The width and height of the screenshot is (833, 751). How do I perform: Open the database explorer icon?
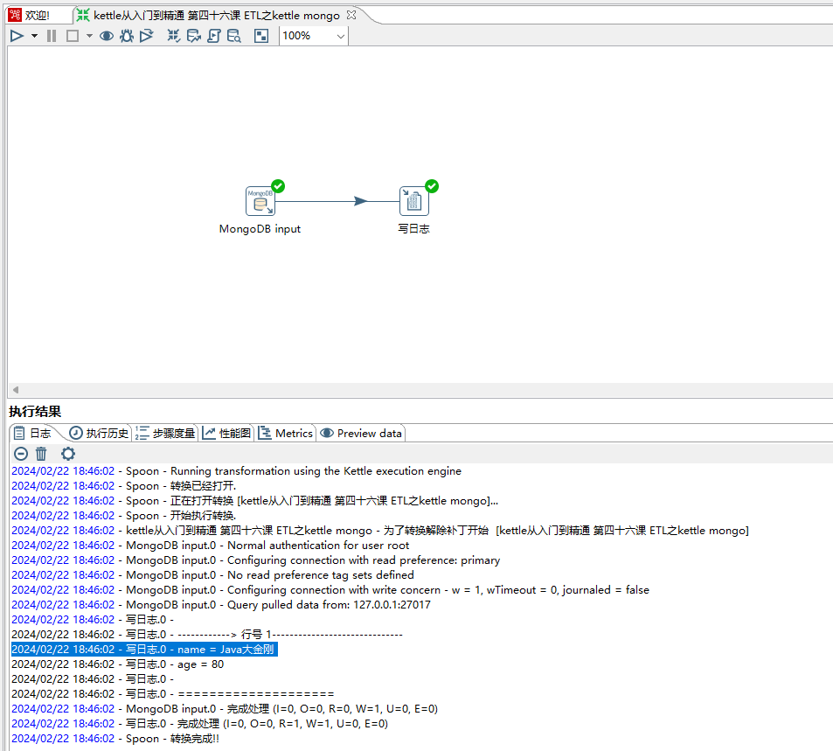pyautogui.click(x=234, y=36)
